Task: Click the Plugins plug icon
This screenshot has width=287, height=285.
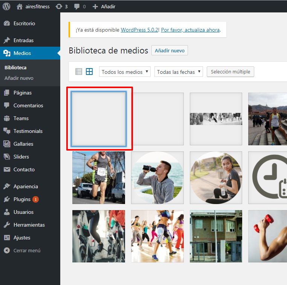Action: point(7,199)
